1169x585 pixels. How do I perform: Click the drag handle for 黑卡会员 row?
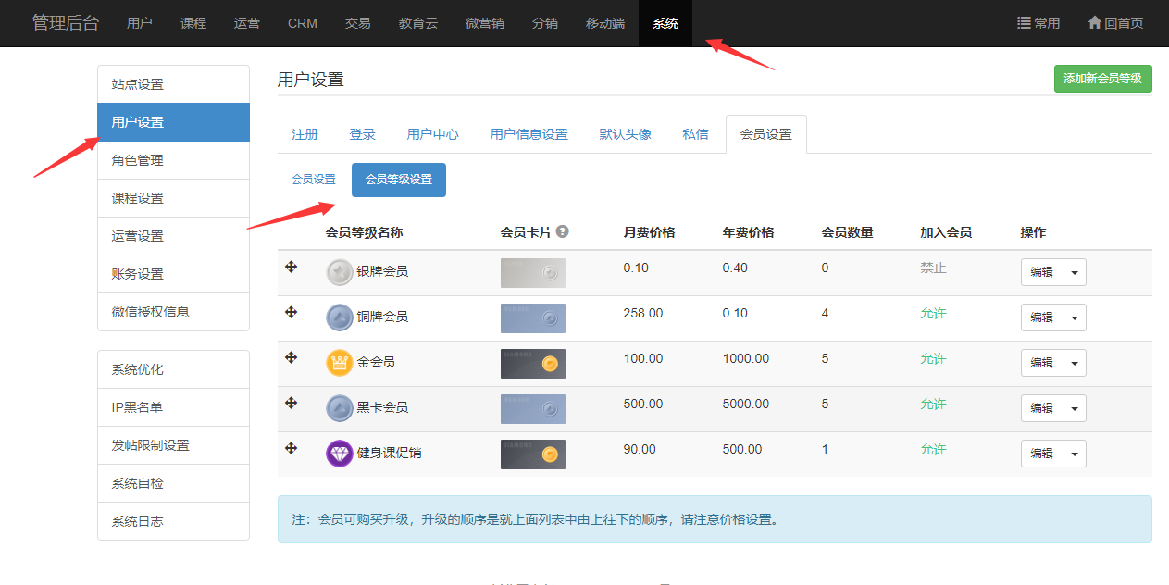291,403
